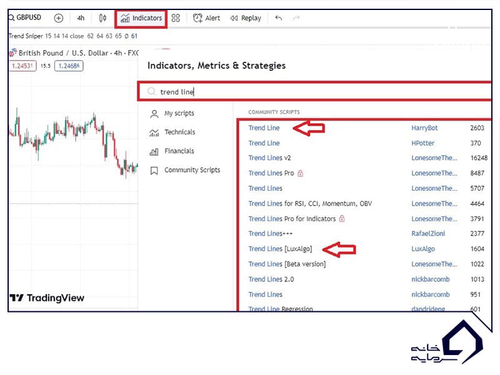
Task: Click the red sell price 1.24531
Action: (x=22, y=66)
